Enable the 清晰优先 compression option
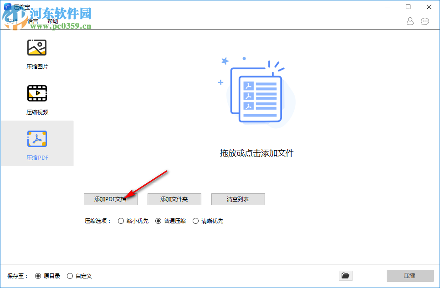 [196, 221]
